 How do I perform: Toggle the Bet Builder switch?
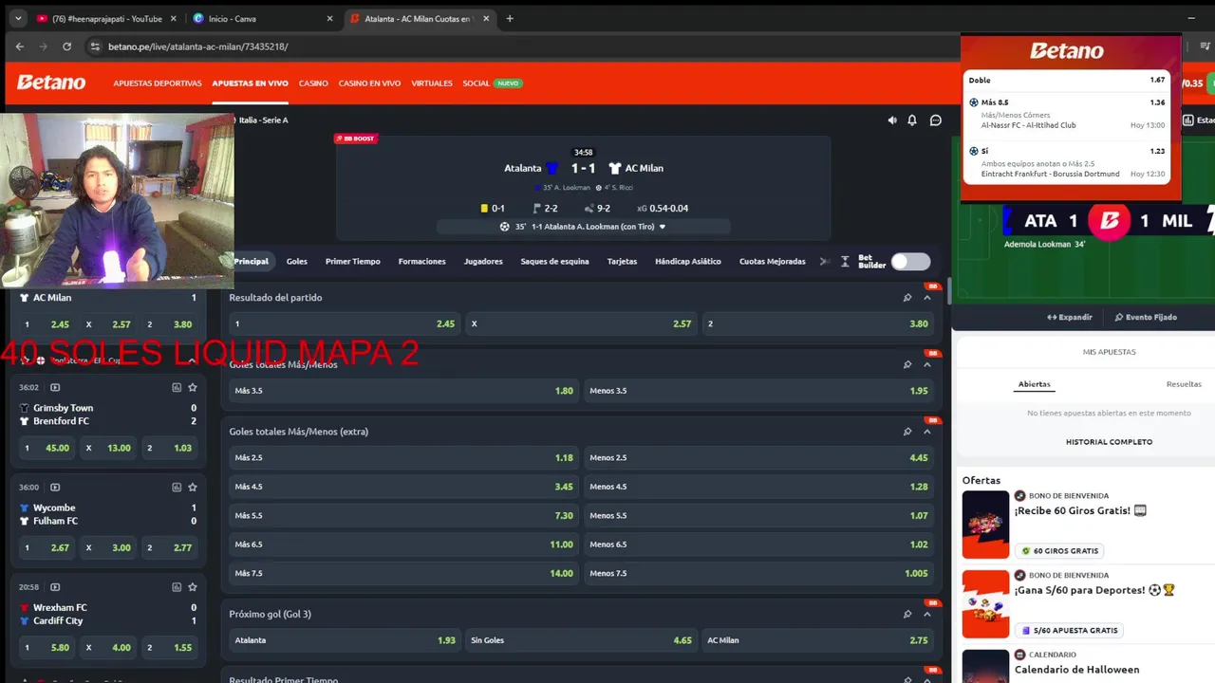coord(910,261)
